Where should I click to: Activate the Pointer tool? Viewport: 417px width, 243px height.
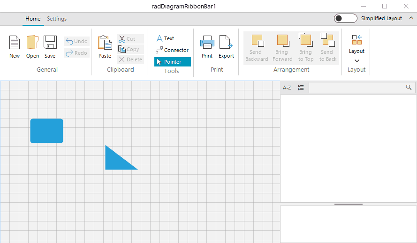(x=172, y=62)
